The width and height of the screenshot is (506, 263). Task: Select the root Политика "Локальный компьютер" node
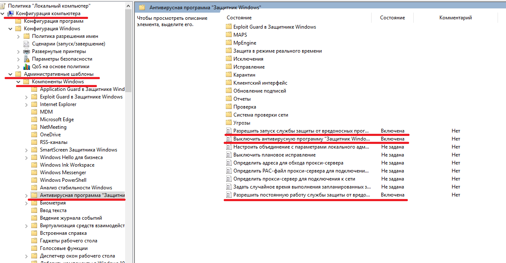[49, 6]
